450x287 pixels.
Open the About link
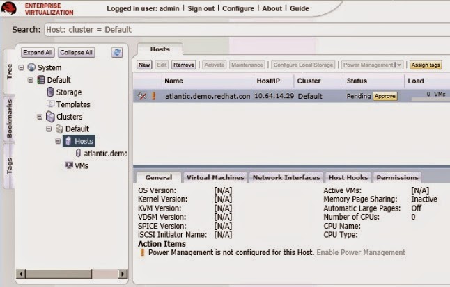pyautogui.click(x=272, y=8)
